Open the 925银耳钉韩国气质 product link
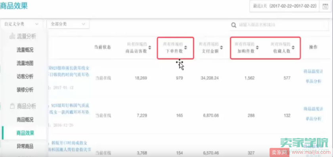333x157 pixels. 69,109
